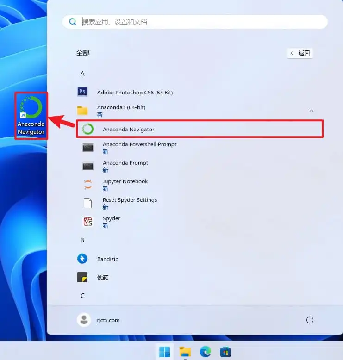Screen dimensions: 343x360
Task: Click the 全部 all apps heading
Action: tap(83, 53)
